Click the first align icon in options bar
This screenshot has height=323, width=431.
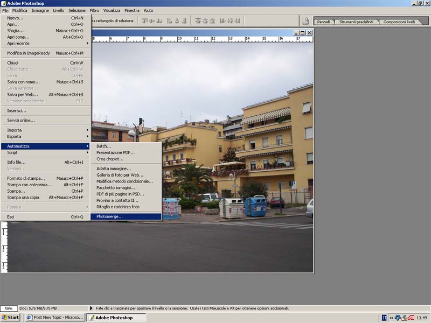pyautogui.click(x=145, y=21)
